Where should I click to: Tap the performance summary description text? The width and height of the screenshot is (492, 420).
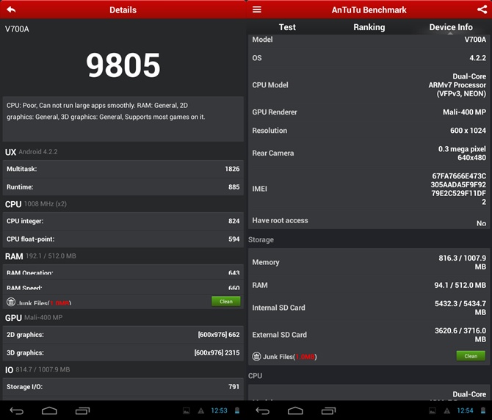[x=106, y=112]
